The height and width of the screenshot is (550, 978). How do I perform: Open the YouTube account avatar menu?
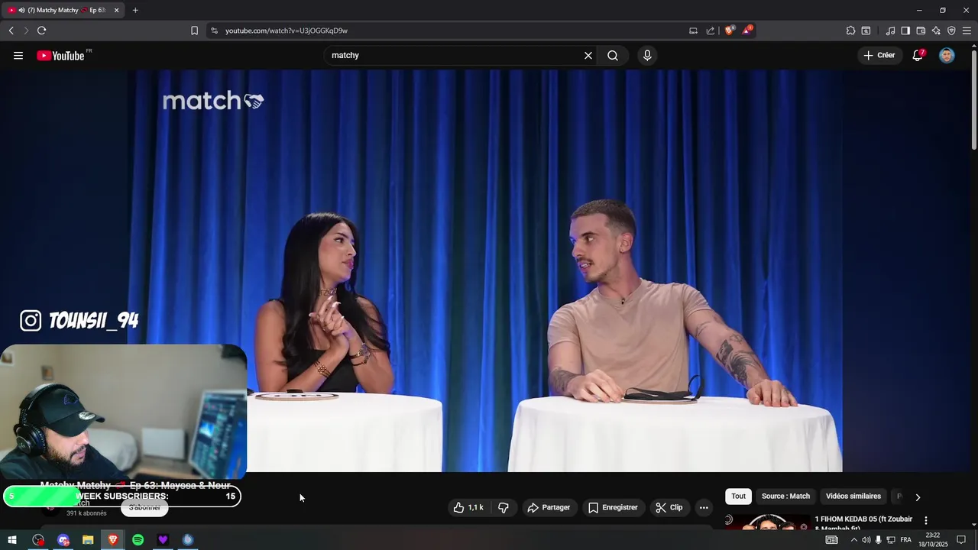click(x=947, y=56)
